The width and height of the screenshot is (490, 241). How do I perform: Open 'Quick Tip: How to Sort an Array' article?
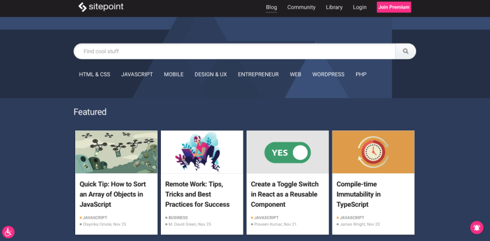(x=113, y=194)
